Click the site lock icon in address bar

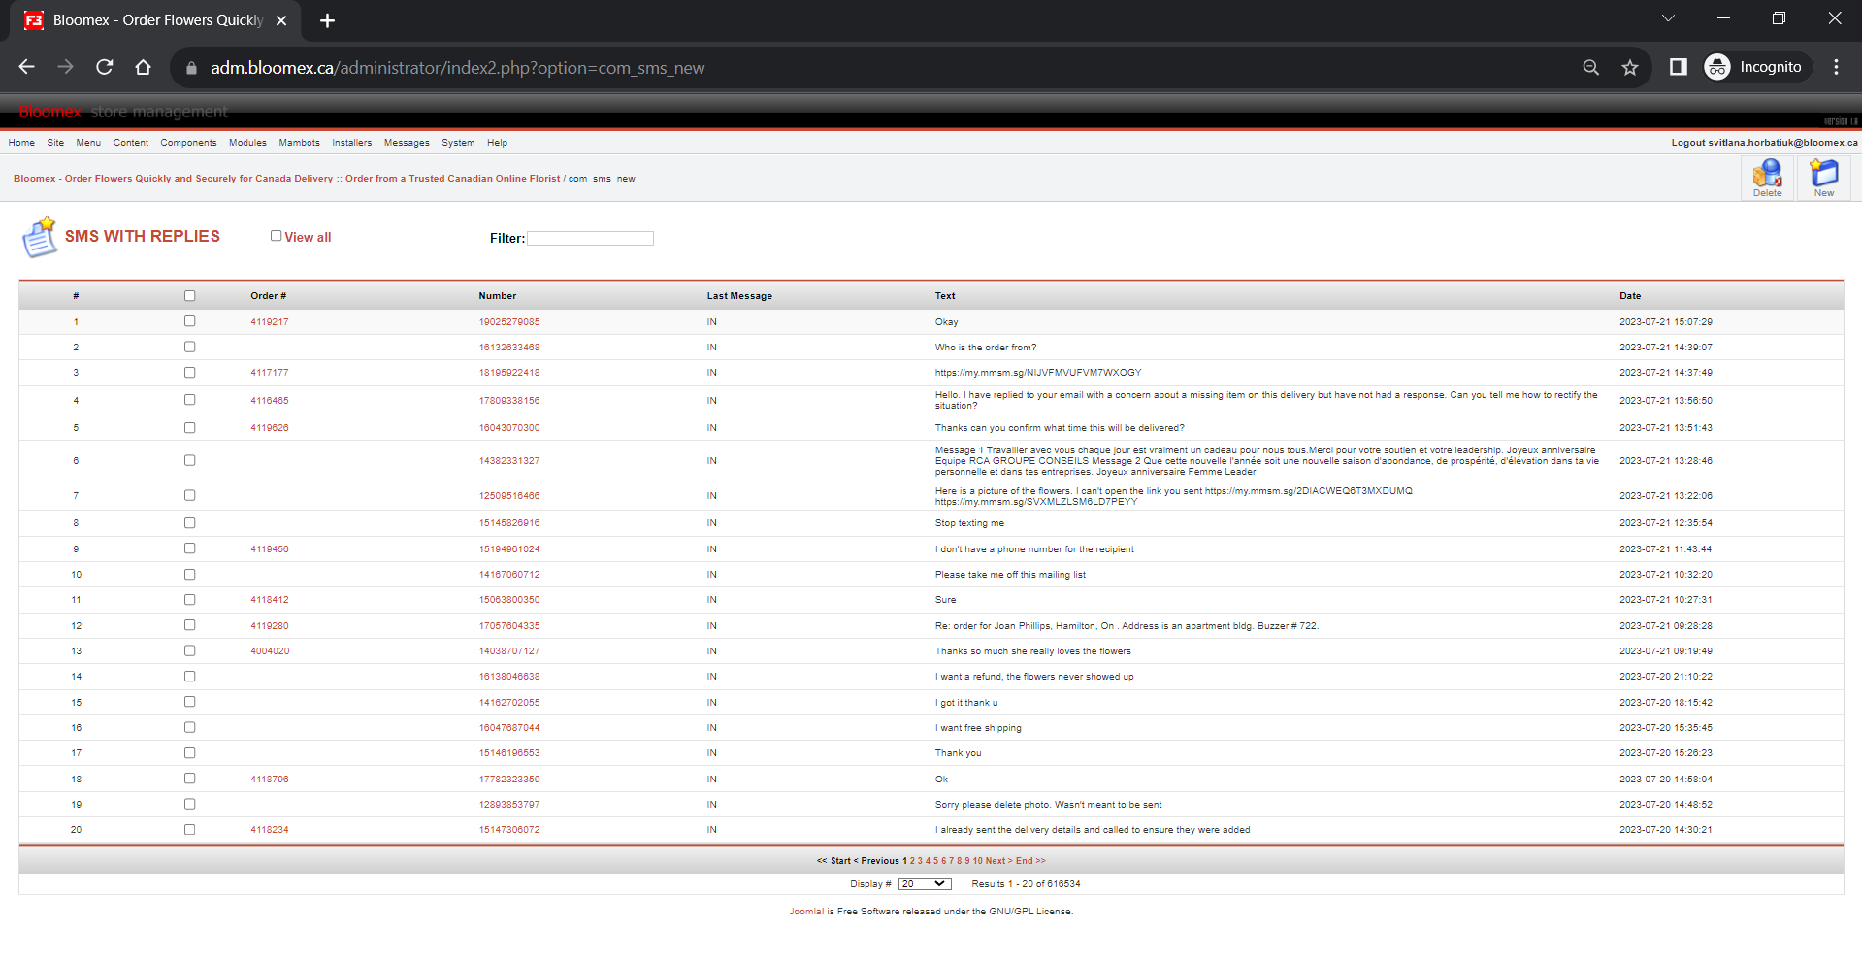pyautogui.click(x=191, y=68)
